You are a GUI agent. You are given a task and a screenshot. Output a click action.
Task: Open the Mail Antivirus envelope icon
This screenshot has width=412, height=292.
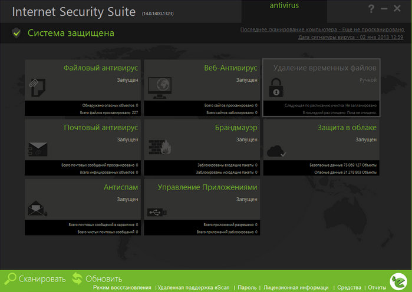38,150
